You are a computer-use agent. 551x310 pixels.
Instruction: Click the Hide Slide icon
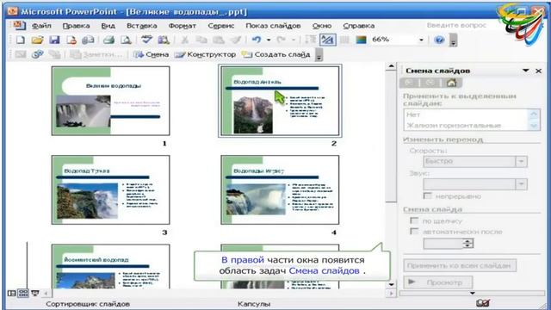point(21,54)
